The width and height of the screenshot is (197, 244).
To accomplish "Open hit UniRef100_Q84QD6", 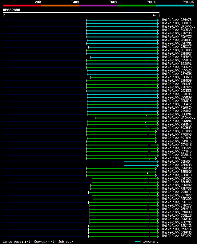I will click(177, 40).
